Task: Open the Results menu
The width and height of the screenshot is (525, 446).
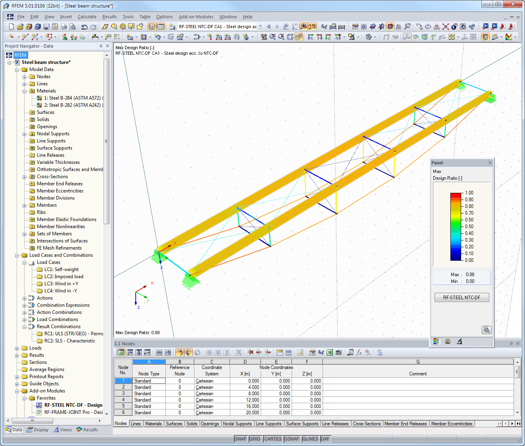Action: click(x=110, y=17)
